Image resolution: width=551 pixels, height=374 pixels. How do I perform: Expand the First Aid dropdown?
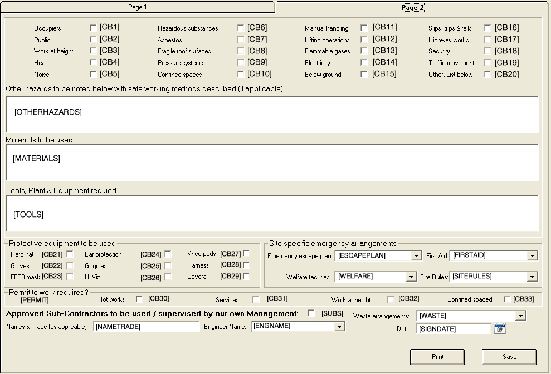click(x=532, y=255)
